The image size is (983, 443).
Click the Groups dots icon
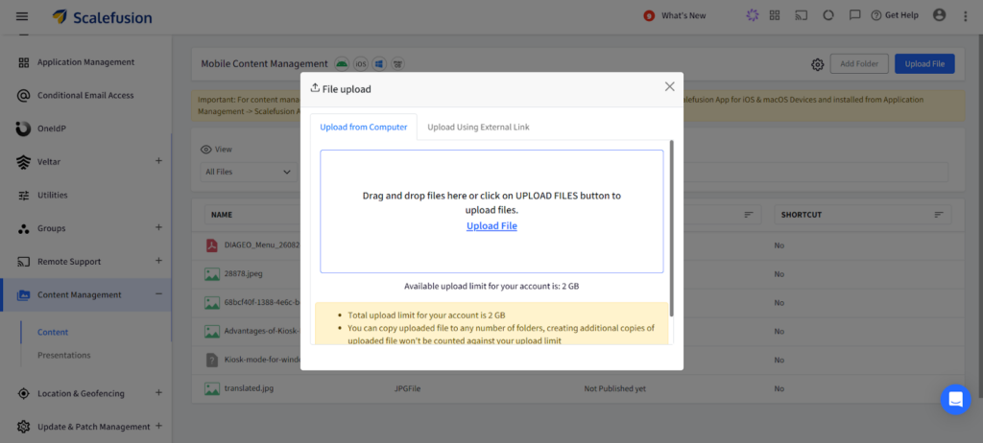pos(24,229)
